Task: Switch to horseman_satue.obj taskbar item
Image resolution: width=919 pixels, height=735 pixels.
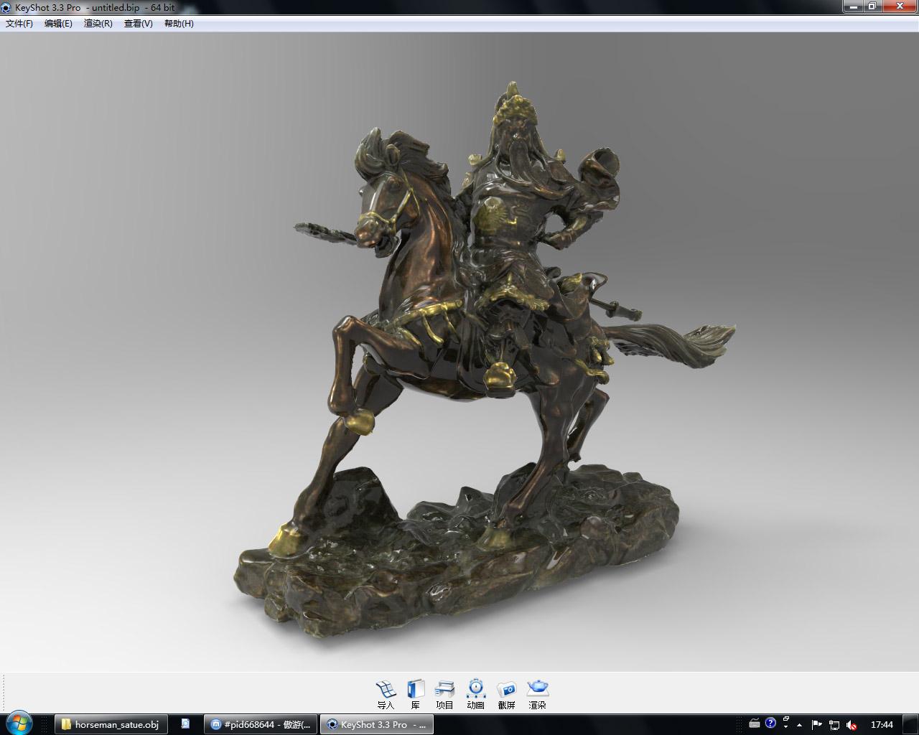Action: [111, 724]
